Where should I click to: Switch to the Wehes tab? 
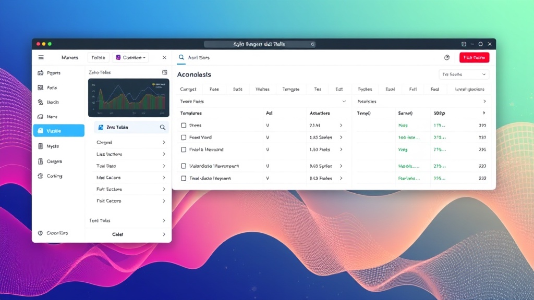tap(263, 89)
